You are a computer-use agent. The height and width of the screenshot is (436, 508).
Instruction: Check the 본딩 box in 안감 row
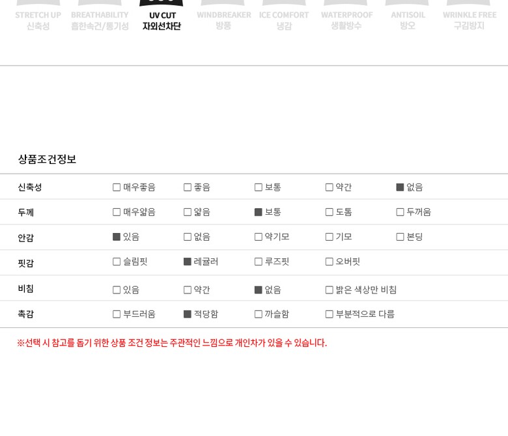pos(400,237)
